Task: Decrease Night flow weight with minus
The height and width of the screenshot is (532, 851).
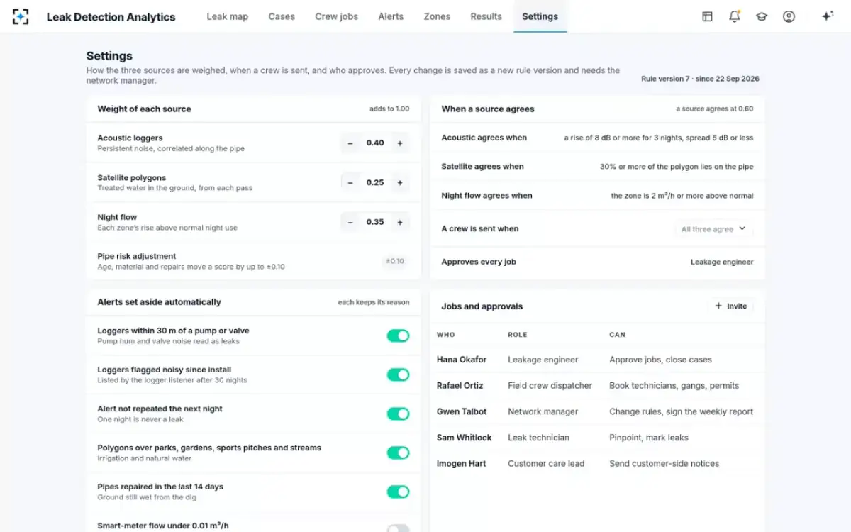Action: (350, 223)
